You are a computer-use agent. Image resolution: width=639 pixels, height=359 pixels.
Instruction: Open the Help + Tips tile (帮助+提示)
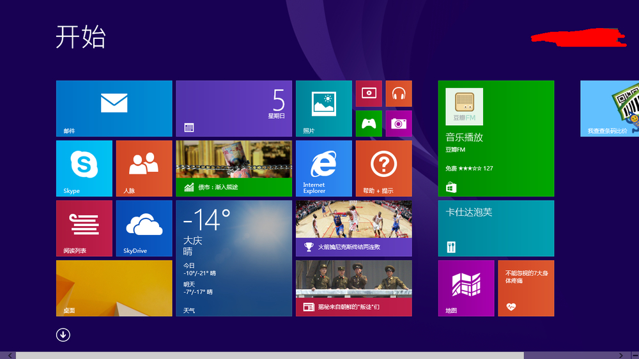click(x=384, y=168)
